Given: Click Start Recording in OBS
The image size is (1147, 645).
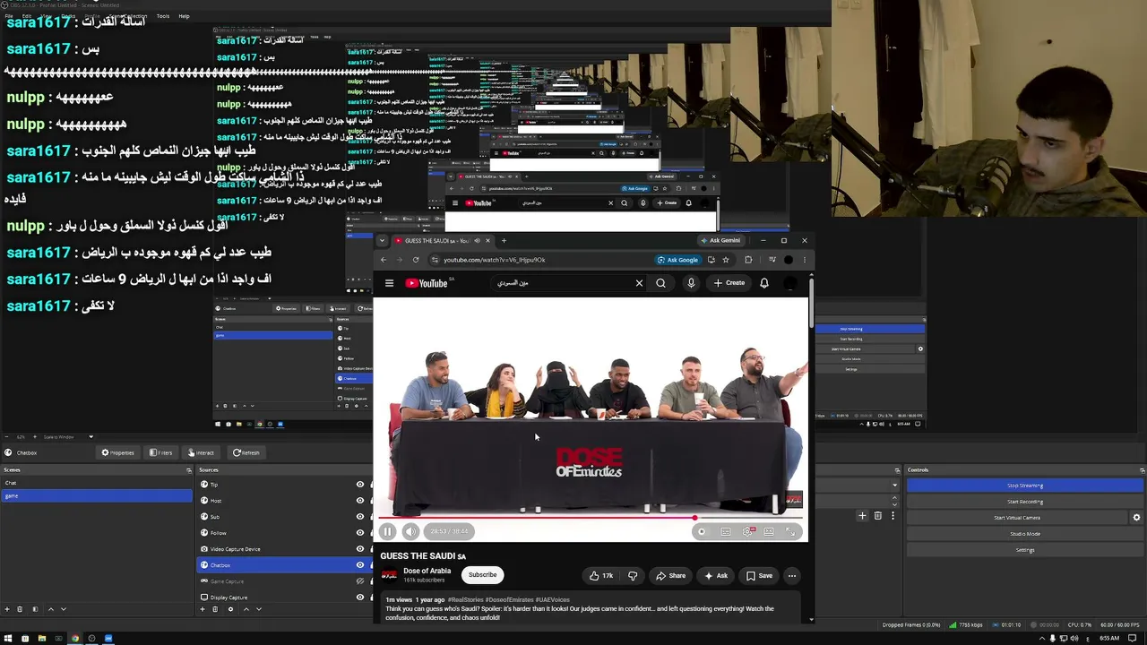Looking at the screenshot, I should pos(1025,502).
